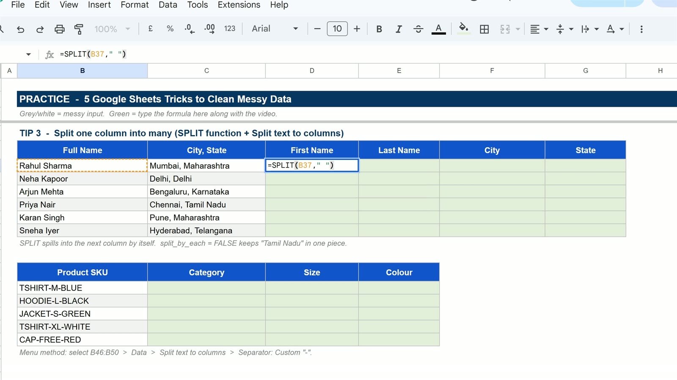The image size is (677, 380).
Task: Select column B header
Action: (x=83, y=71)
